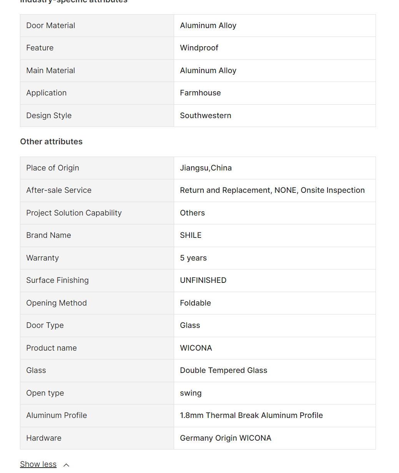The height and width of the screenshot is (473, 399).
Task: Click the After-sale Service value text
Action: pyautogui.click(x=272, y=190)
